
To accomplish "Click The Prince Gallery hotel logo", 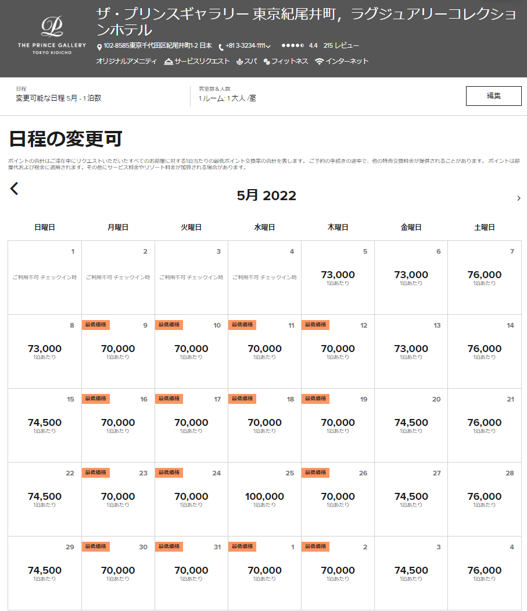I will click(52, 35).
